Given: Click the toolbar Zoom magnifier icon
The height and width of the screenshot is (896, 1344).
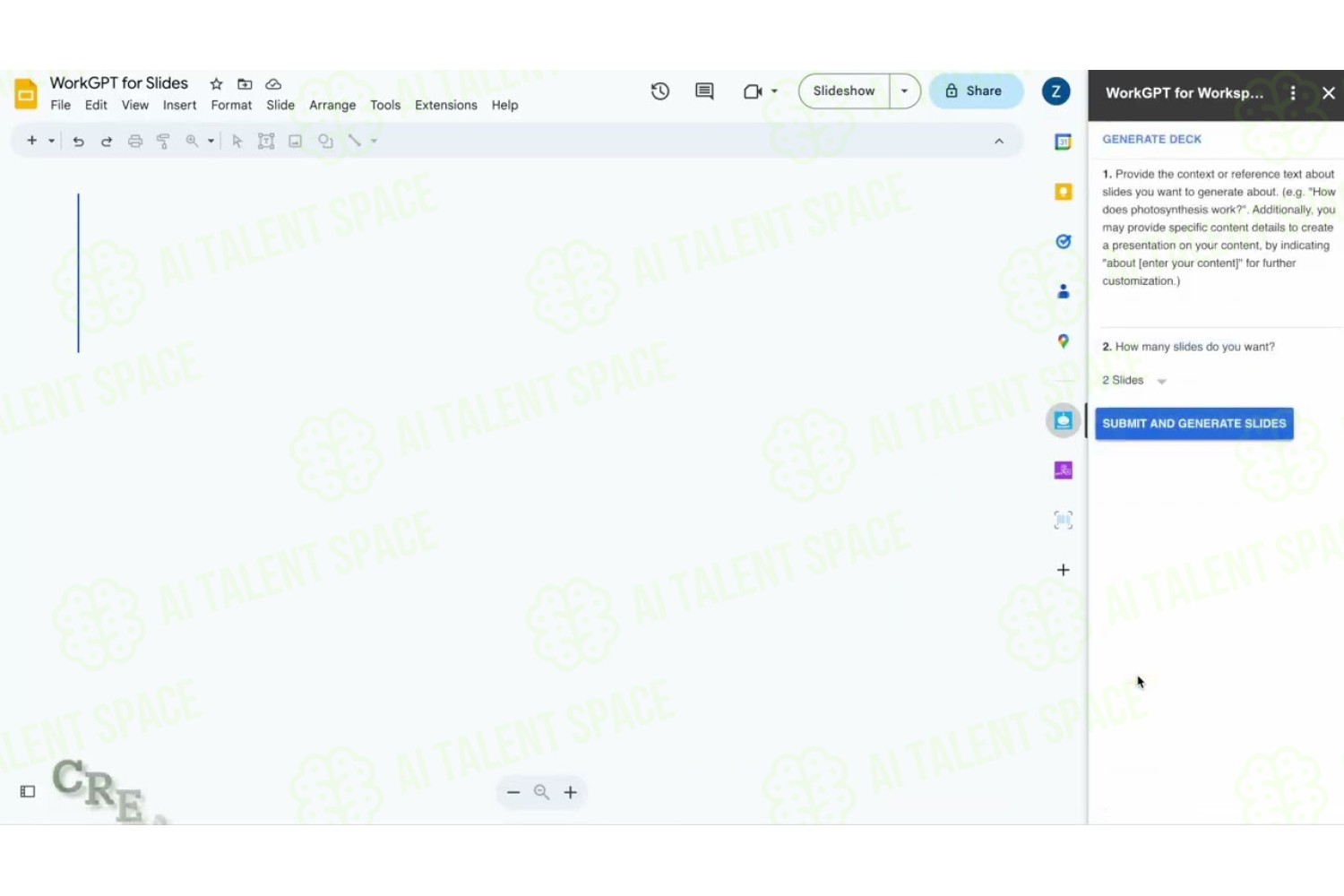Looking at the screenshot, I should point(192,141).
